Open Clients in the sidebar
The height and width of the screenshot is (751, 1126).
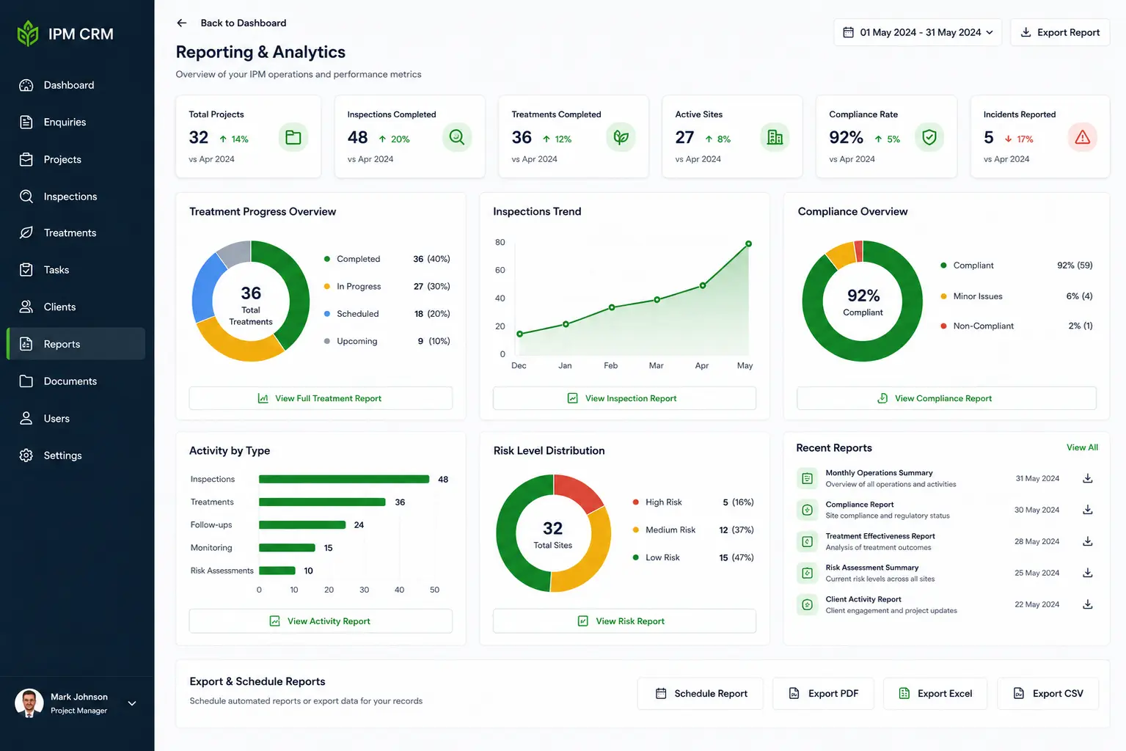(x=76, y=307)
